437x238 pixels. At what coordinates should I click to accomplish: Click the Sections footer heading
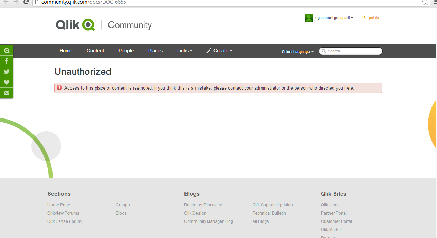coord(59,194)
